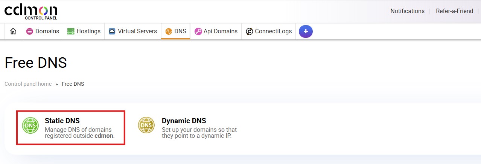Go to Control panel home breadcrumb
This screenshot has height=164, width=481.
(28, 84)
